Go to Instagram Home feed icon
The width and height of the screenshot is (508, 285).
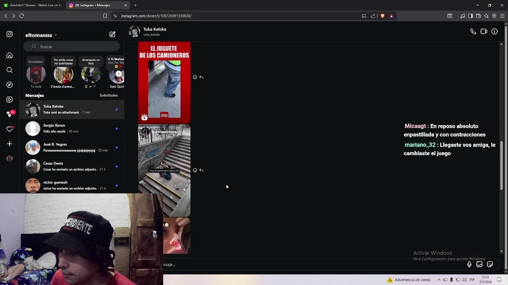pos(10,55)
